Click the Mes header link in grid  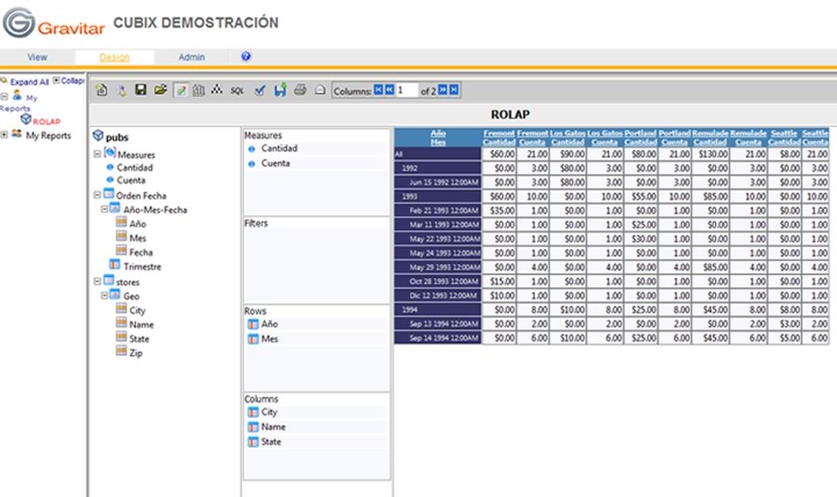pos(438,142)
